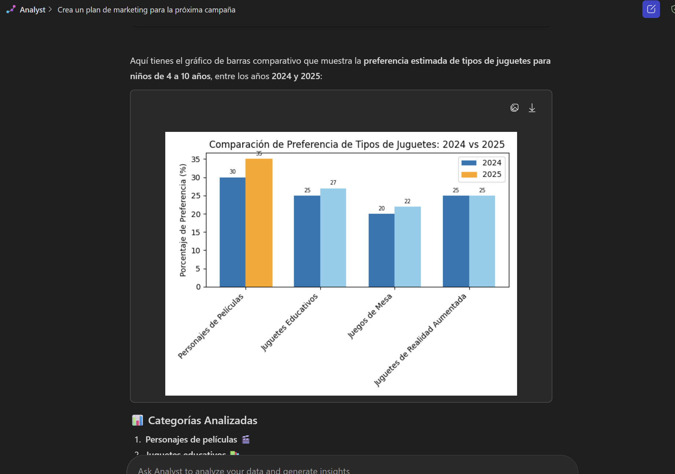The height and width of the screenshot is (474, 675).
Task: Toggle visibility of the orange 2025 bar
Action: coord(259,223)
